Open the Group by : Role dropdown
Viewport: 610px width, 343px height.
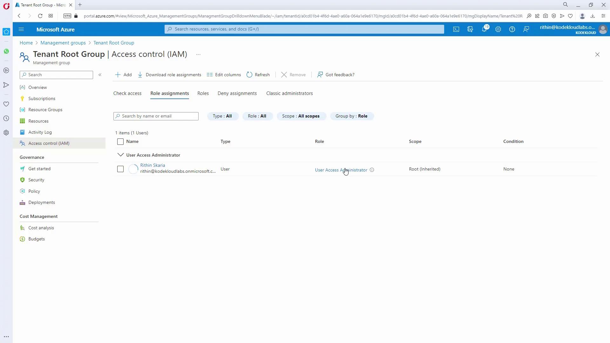click(351, 116)
